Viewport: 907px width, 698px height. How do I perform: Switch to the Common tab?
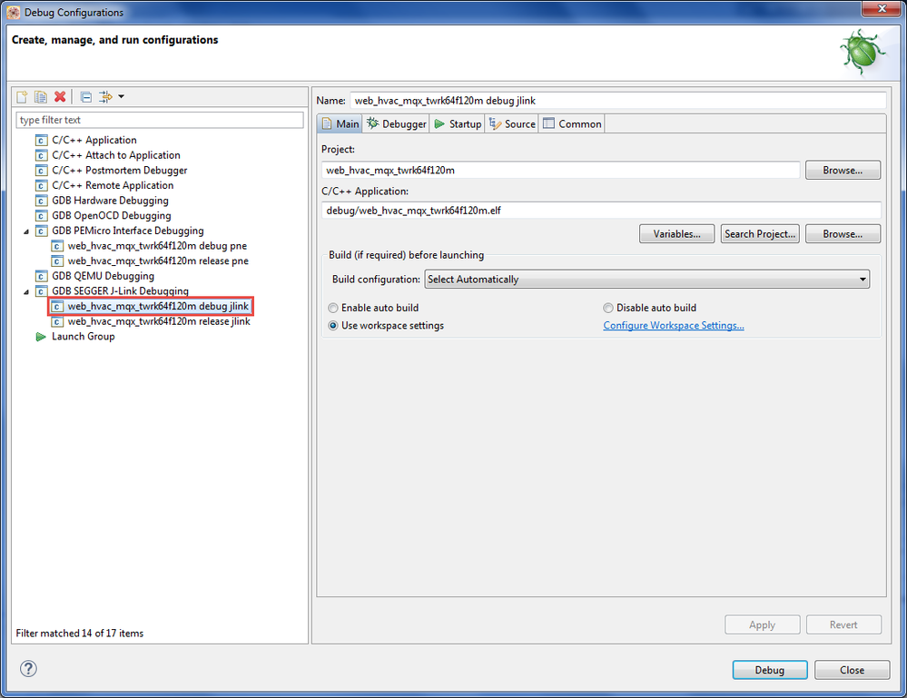click(572, 123)
